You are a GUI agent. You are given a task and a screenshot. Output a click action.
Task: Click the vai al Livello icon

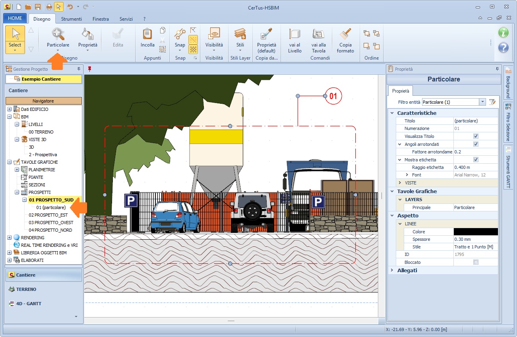(295, 34)
